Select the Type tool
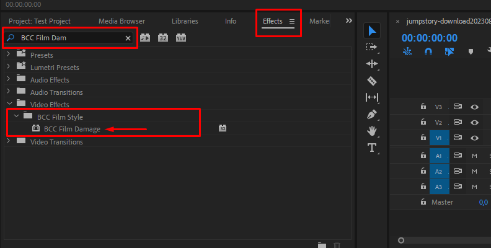This screenshot has width=491, height=248. click(x=372, y=148)
